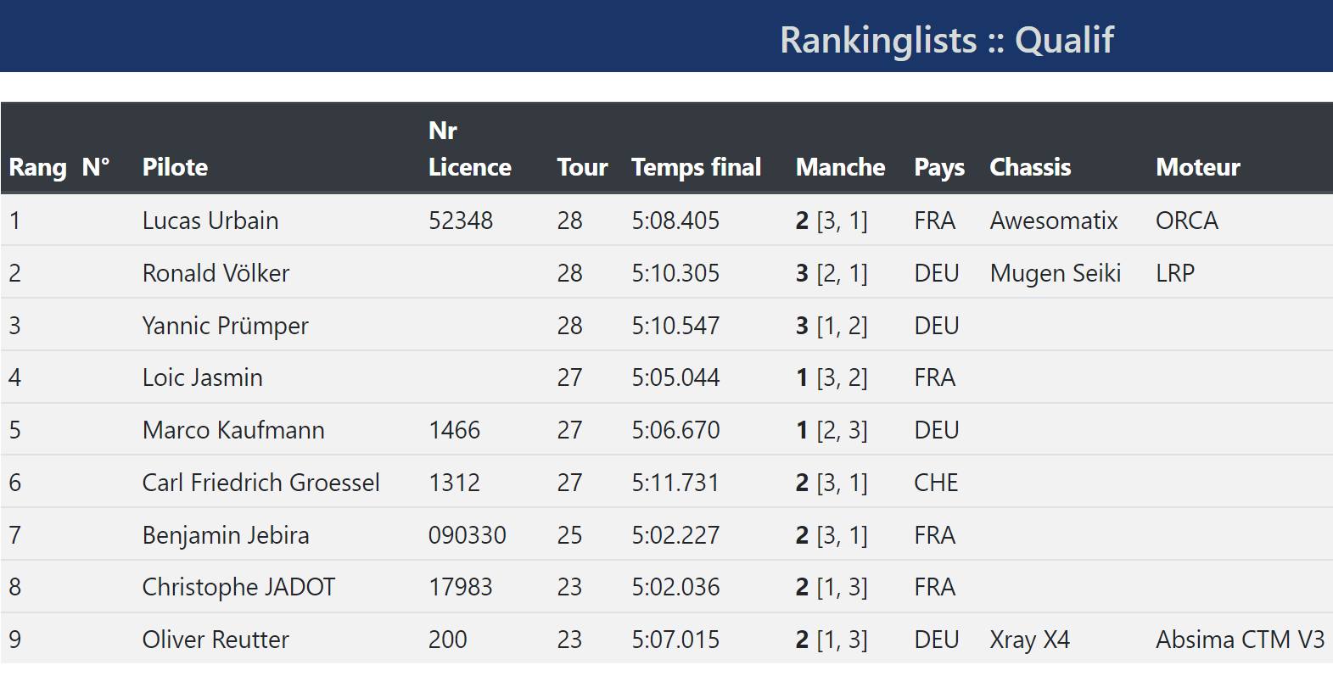
Task: Click on Ronald Völker's name
Action: pyautogui.click(x=216, y=273)
